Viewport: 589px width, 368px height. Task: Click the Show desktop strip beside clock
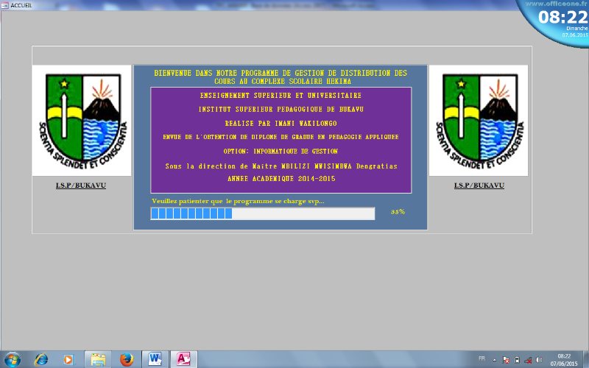click(x=586, y=359)
